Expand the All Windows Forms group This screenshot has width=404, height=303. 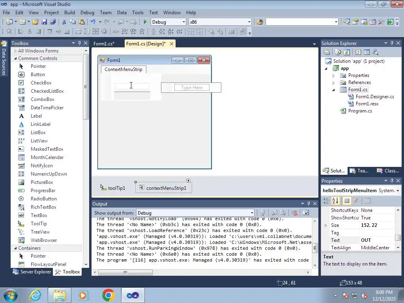[x=15, y=51]
